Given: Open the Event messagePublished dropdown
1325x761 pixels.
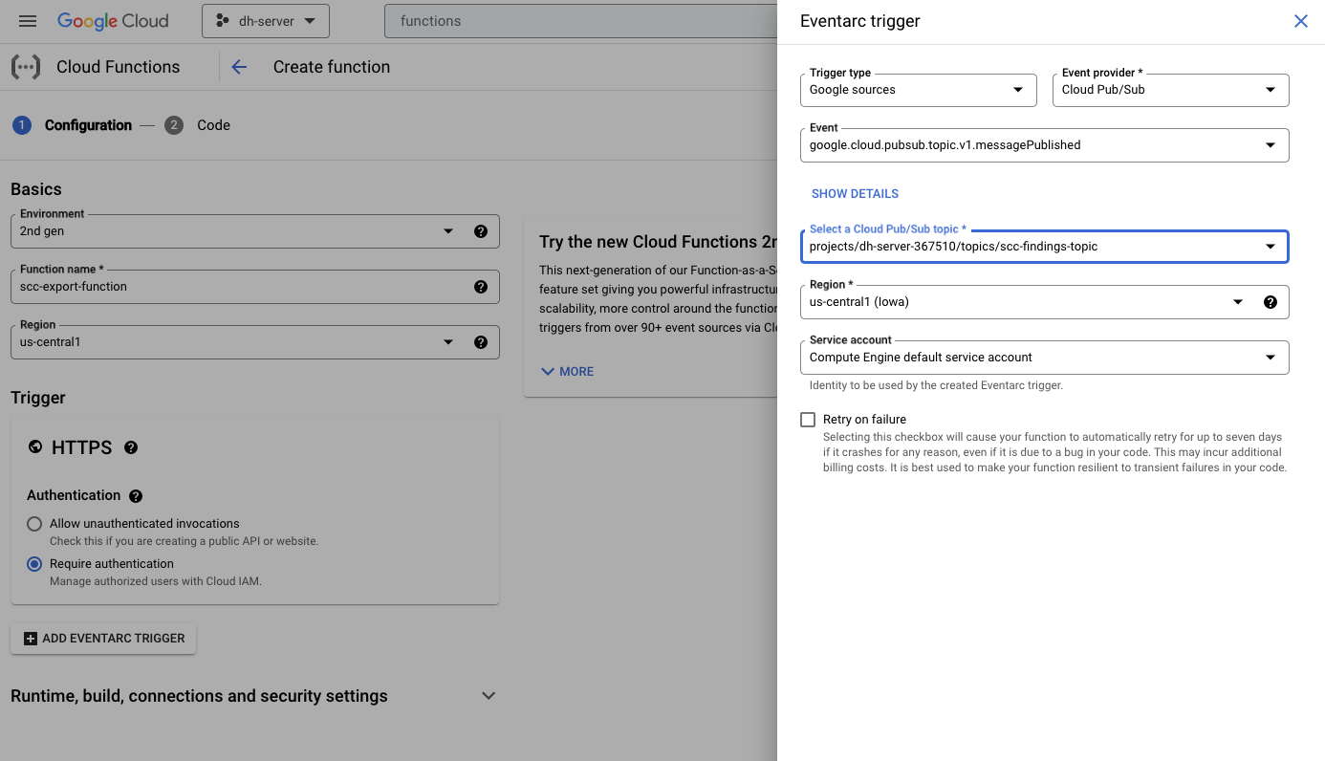Looking at the screenshot, I should coord(1044,145).
